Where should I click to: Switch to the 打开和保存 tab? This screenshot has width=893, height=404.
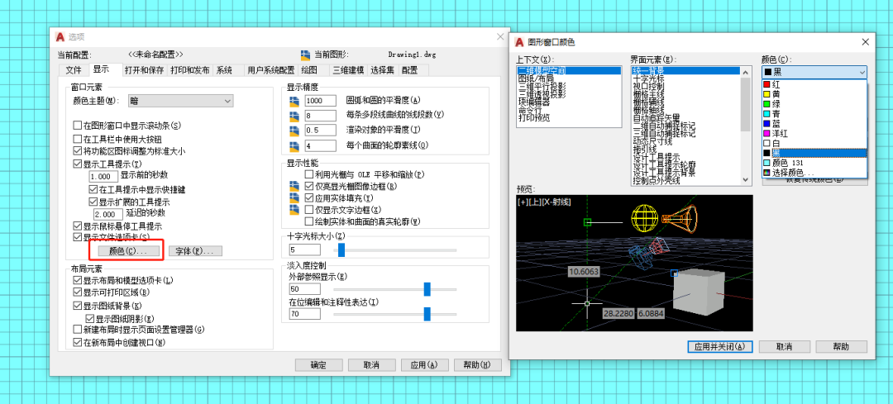(x=144, y=70)
